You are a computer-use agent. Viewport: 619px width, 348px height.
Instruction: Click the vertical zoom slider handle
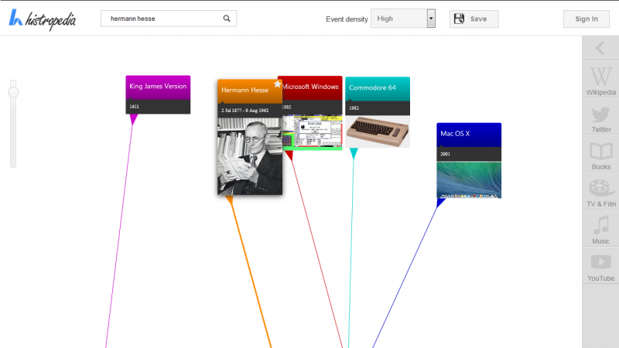pyautogui.click(x=13, y=93)
